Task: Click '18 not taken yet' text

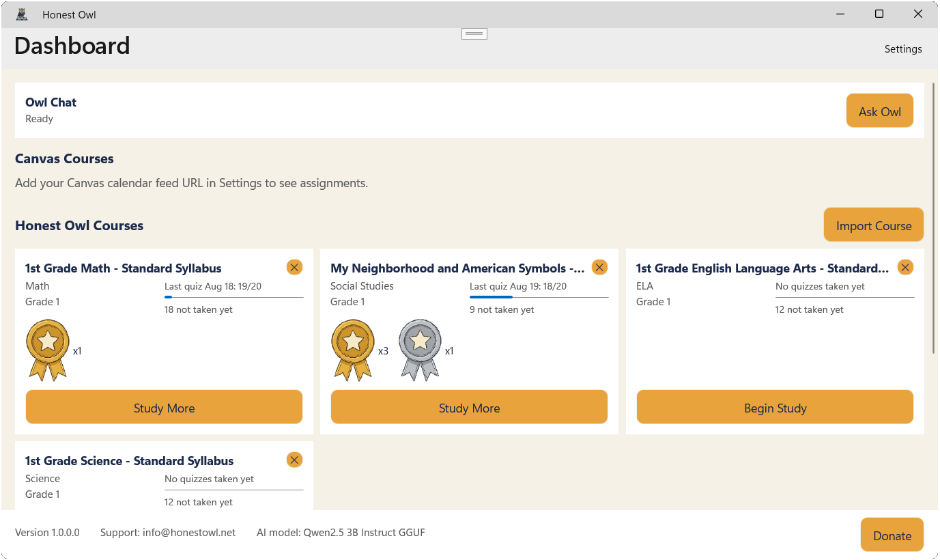Action: pos(199,309)
